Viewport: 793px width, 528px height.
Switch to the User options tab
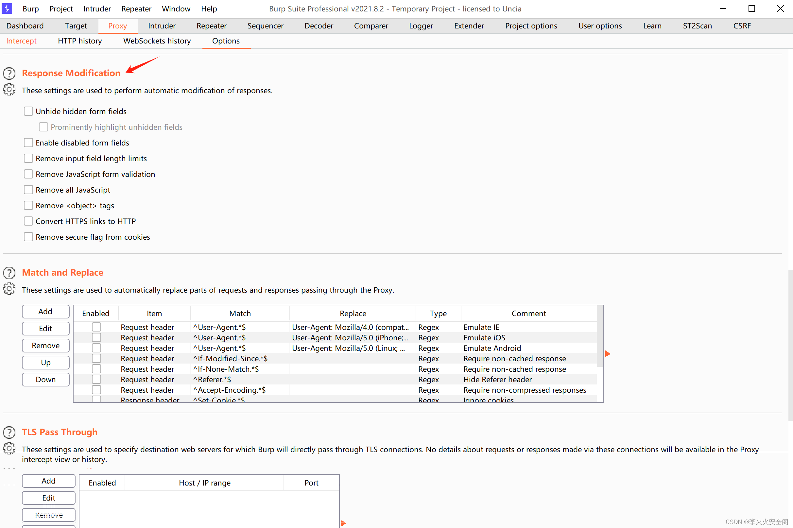600,26
